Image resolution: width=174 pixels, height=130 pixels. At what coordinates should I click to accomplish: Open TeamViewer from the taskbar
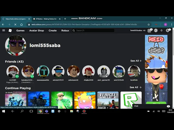53,111
